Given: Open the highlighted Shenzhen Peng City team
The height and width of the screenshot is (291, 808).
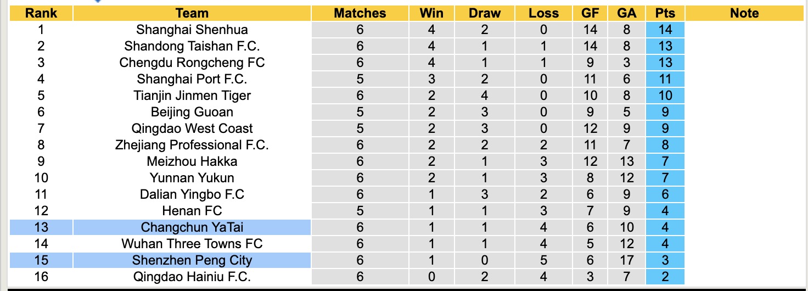Looking at the screenshot, I should point(192,260).
